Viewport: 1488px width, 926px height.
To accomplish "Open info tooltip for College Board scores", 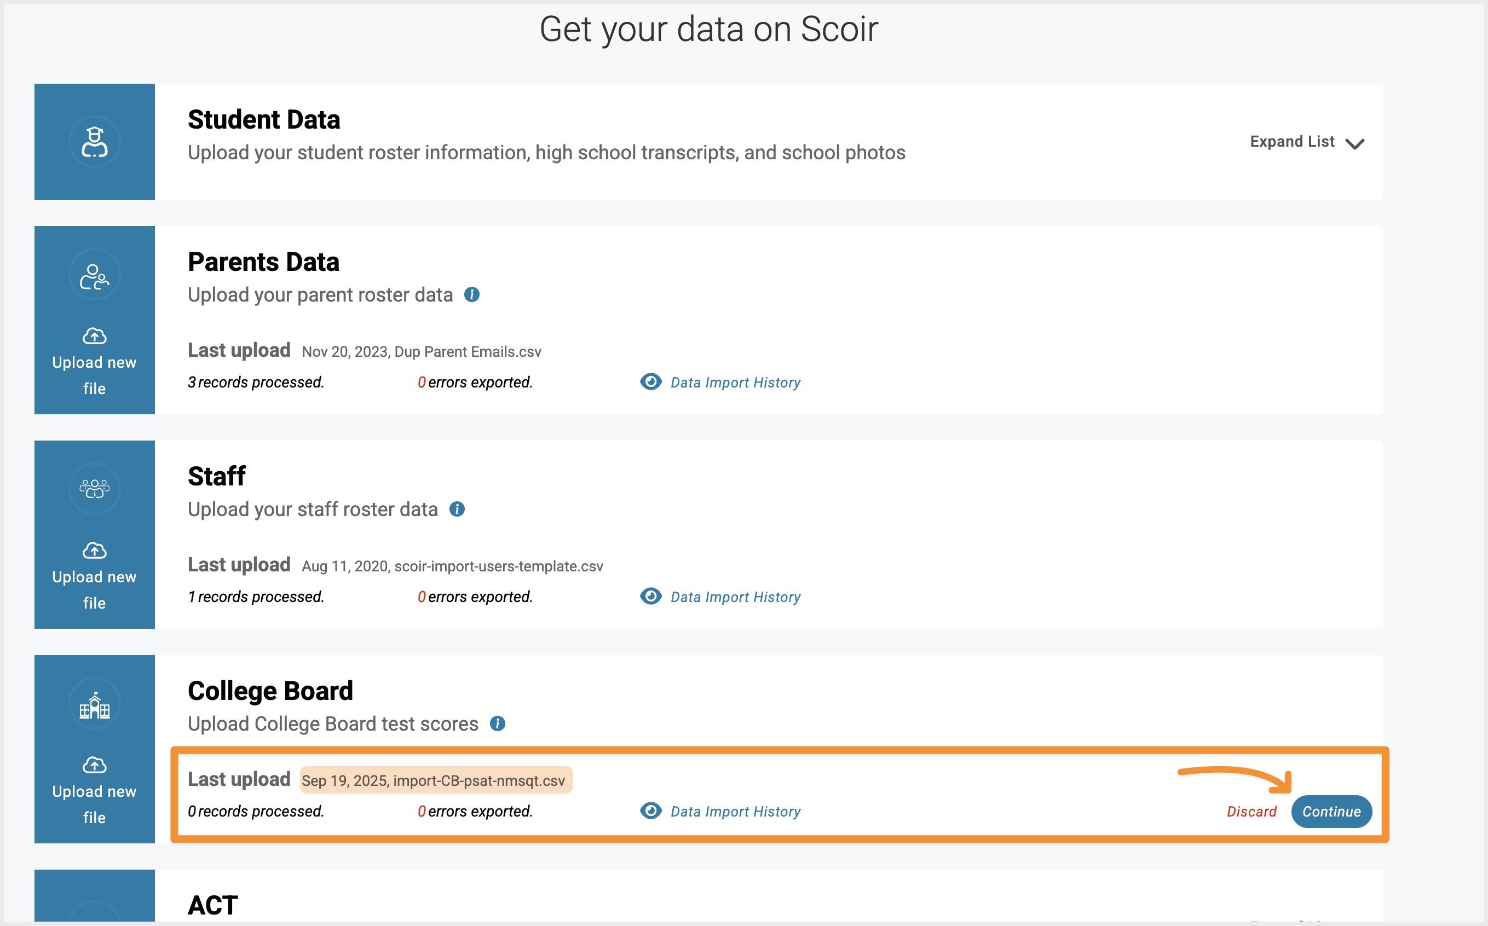I will (498, 724).
